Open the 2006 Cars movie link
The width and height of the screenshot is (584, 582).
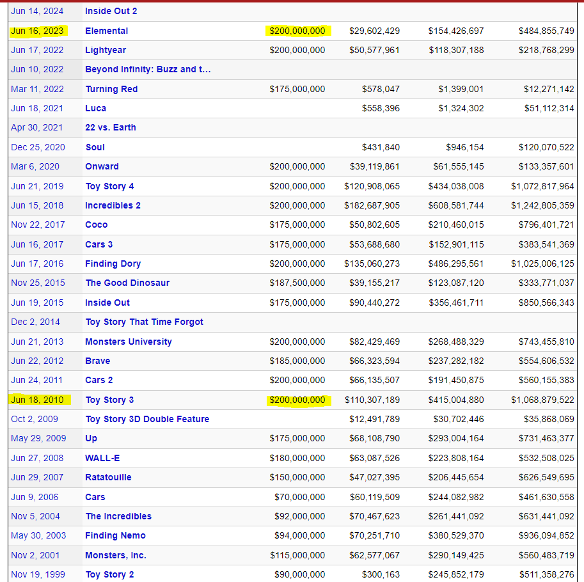tap(95, 497)
